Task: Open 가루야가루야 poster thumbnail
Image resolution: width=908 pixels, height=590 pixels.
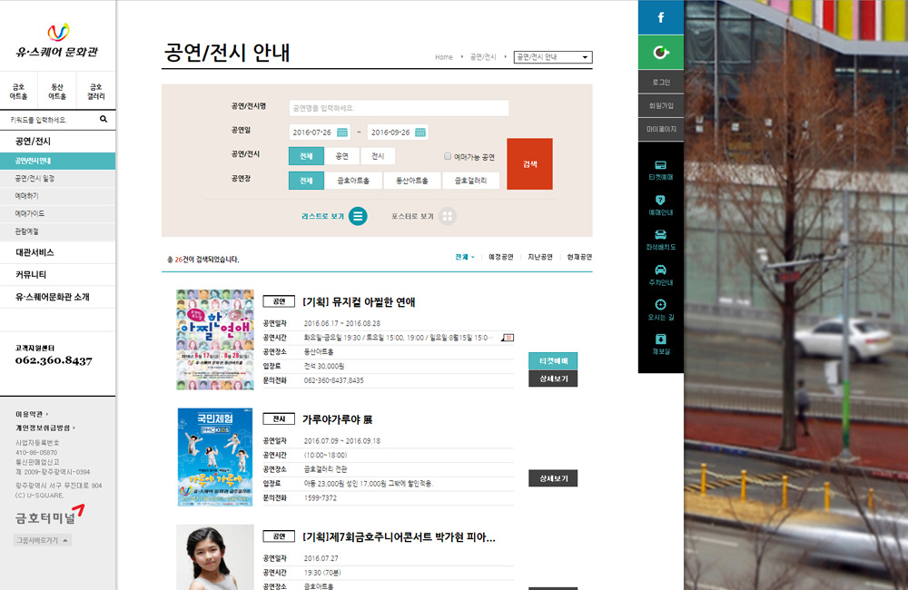Action: pyautogui.click(x=215, y=457)
